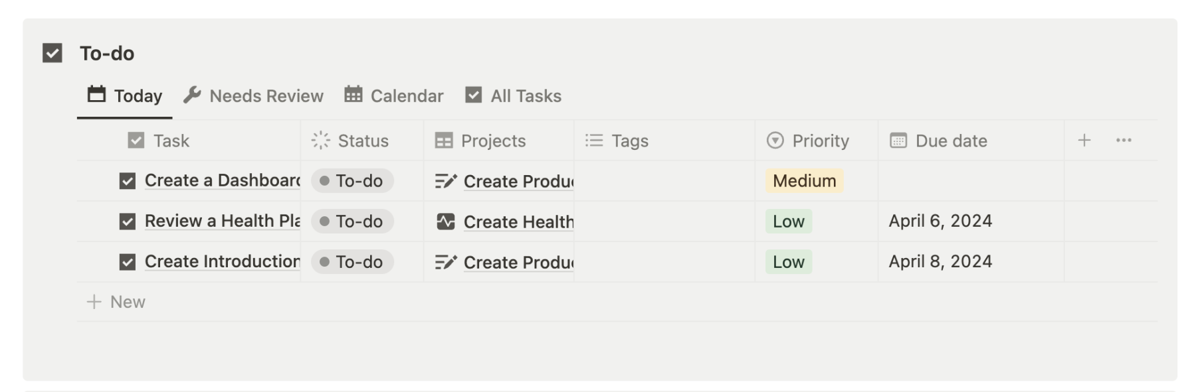Toggle checkbox for Create a Dashboard task
This screenshot has width=1196, height=392.
(128, 181)
